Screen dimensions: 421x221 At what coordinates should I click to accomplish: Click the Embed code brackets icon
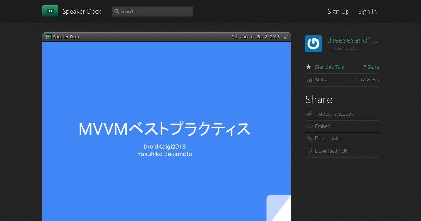[x=309, y=126]
